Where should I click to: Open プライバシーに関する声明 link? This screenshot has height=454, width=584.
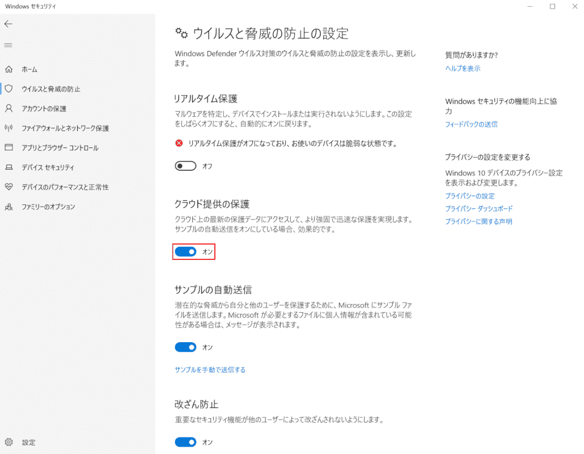[479, 221]
